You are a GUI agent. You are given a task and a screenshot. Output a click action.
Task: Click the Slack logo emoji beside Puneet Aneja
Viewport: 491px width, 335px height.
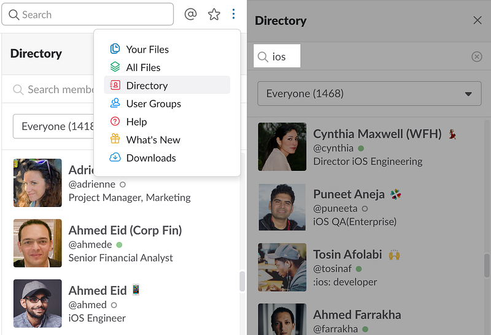coord(396,194)
